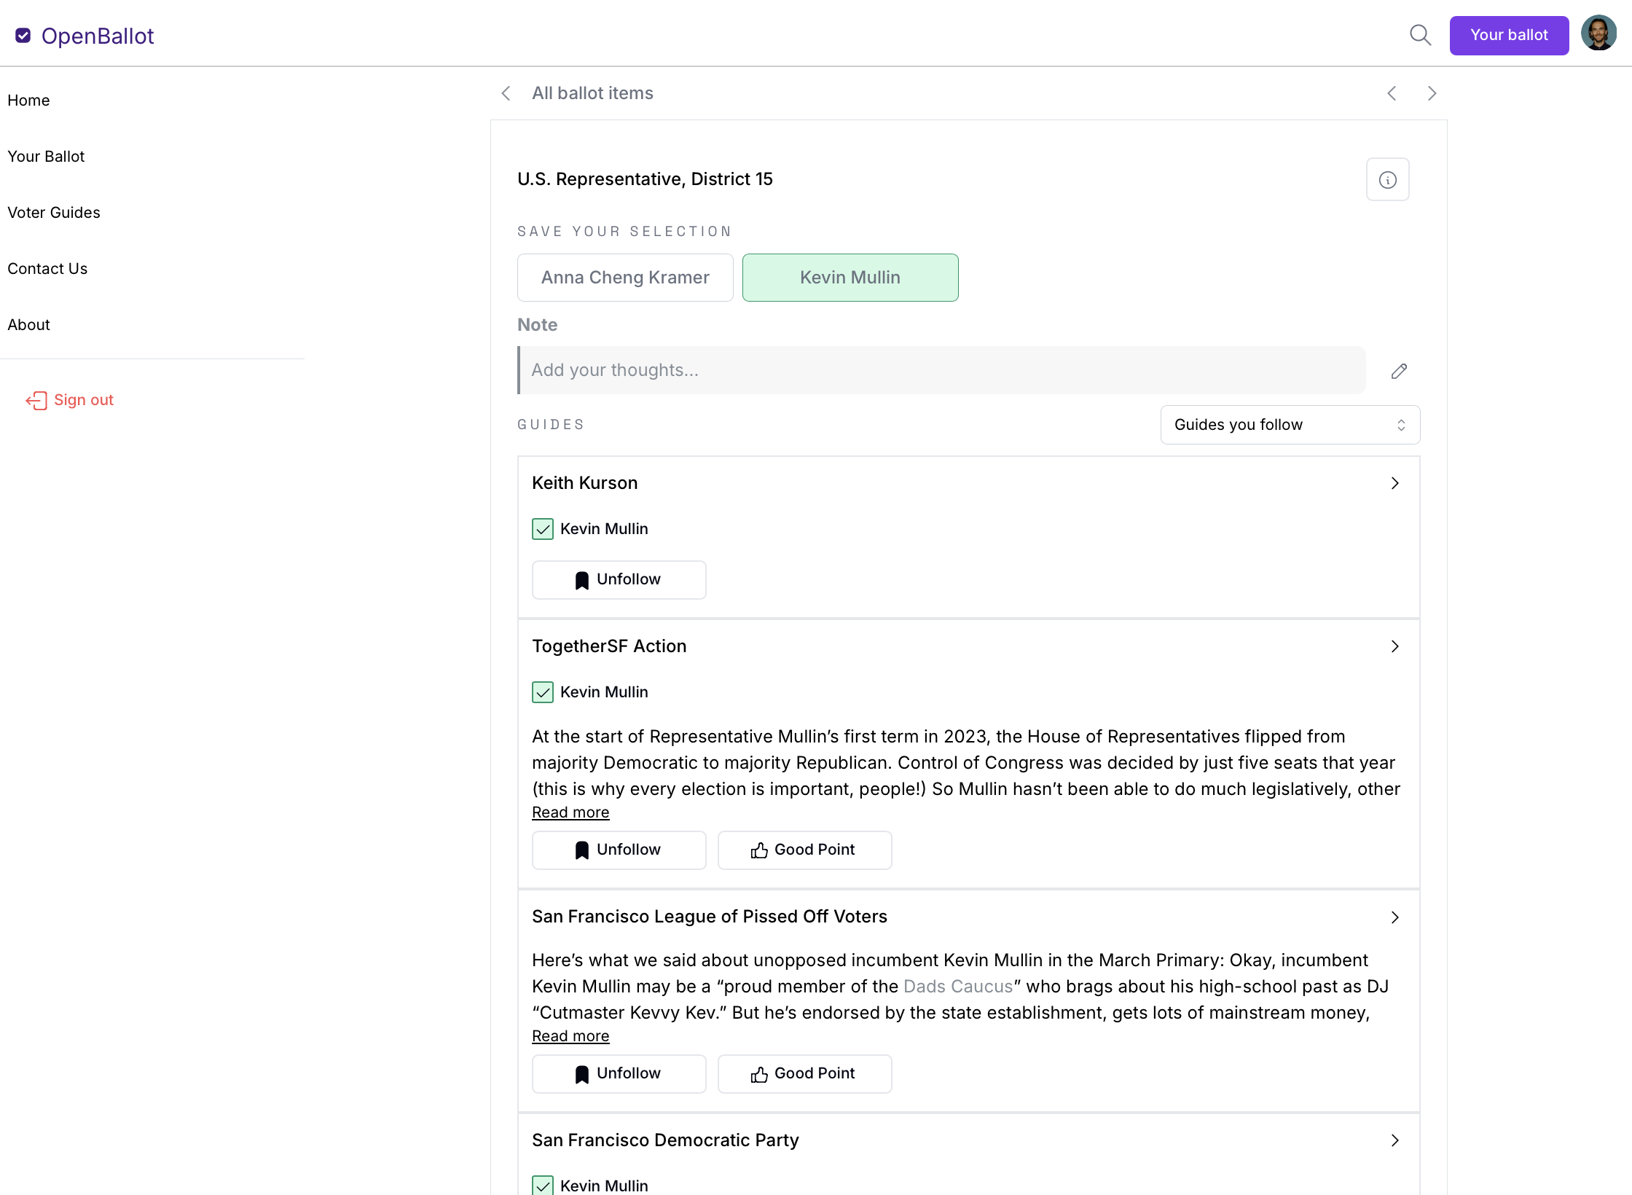Click thumbs-up icon in Pissed Off Voters Good Point
This screenshot has height=1195, width=1632.
point(759,1074)
